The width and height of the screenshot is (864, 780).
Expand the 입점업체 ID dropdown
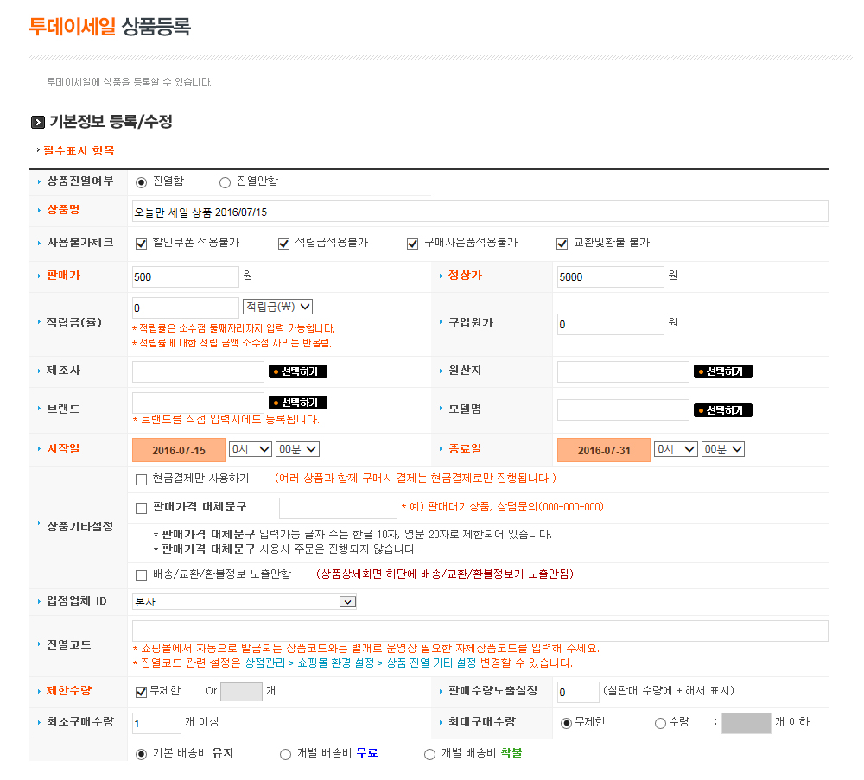tap(245, 601)
